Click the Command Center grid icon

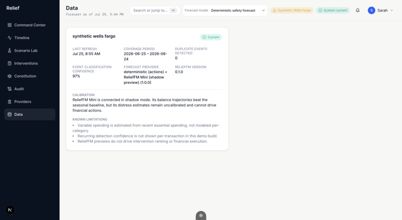9,25
